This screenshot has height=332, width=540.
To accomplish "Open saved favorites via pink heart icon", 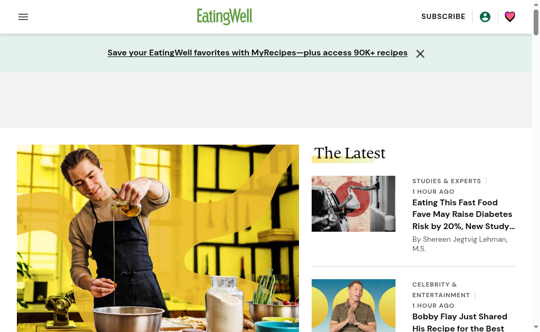I will pyautogui.click(x=510, y=16).
